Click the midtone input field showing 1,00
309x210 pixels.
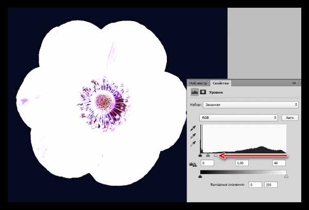242,163
